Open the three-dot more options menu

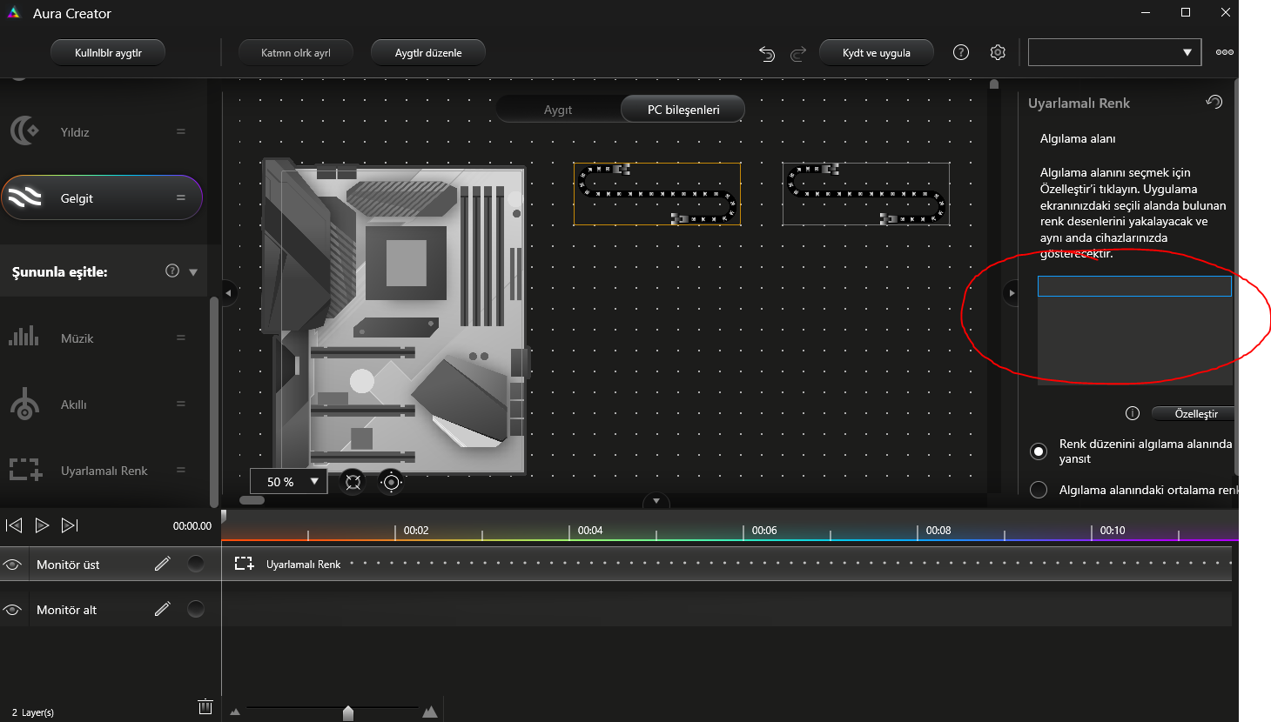click(x=1225, y=52)
